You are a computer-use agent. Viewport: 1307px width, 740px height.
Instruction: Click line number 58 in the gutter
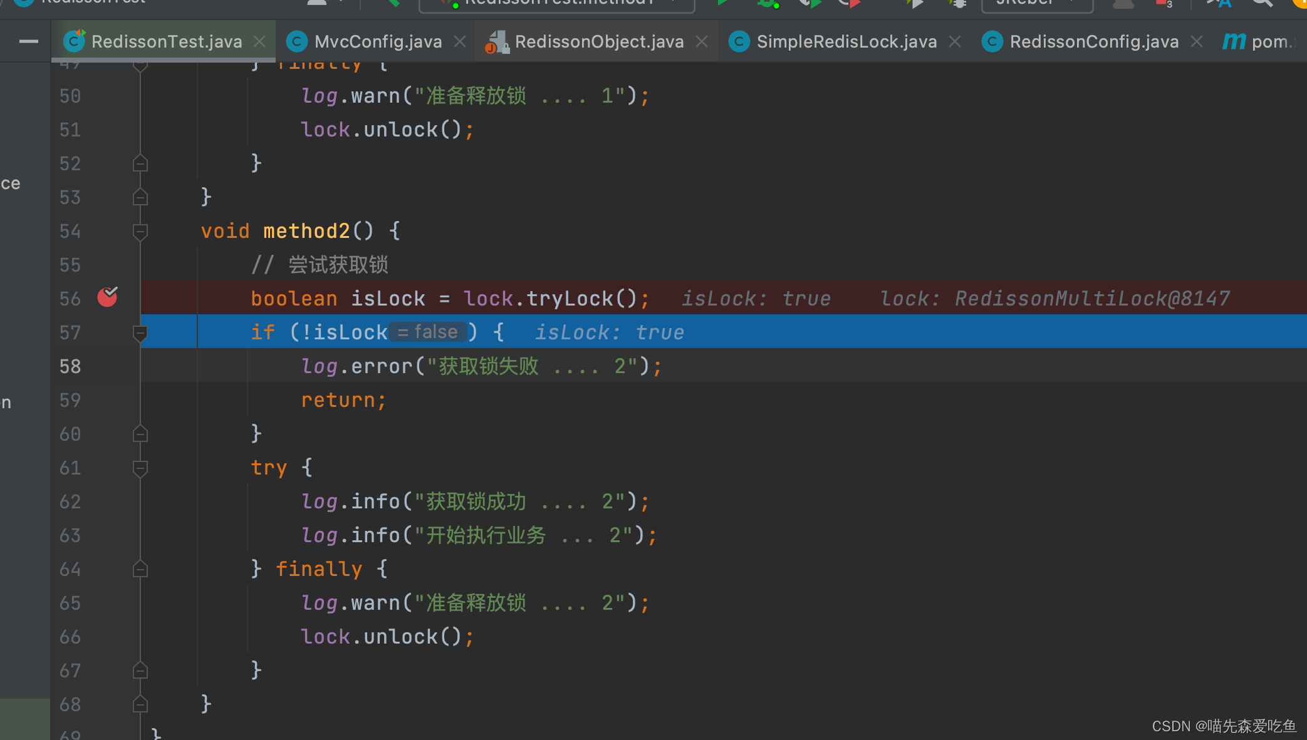70,366
